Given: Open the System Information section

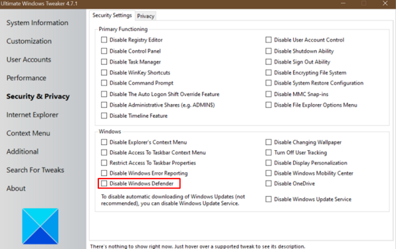Looking at the screenshot, I should [x=38, y=22].
